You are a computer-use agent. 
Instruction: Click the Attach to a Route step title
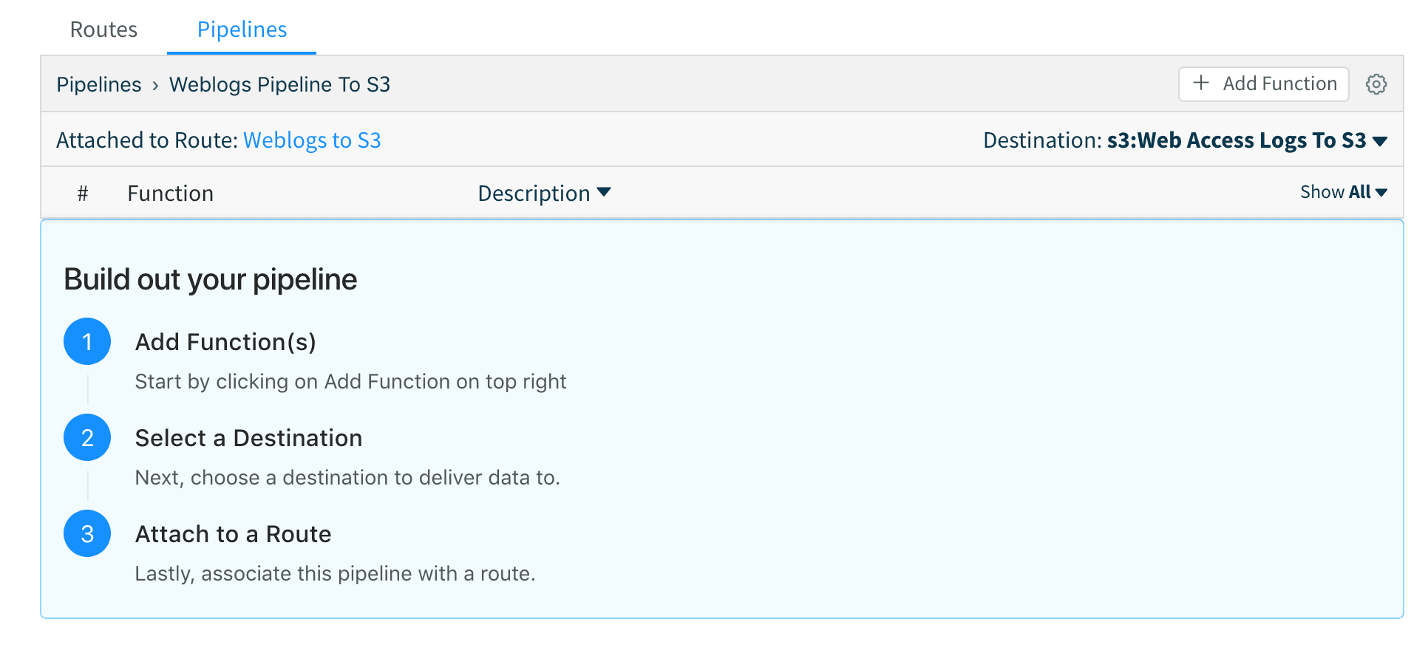coord(233,534)
